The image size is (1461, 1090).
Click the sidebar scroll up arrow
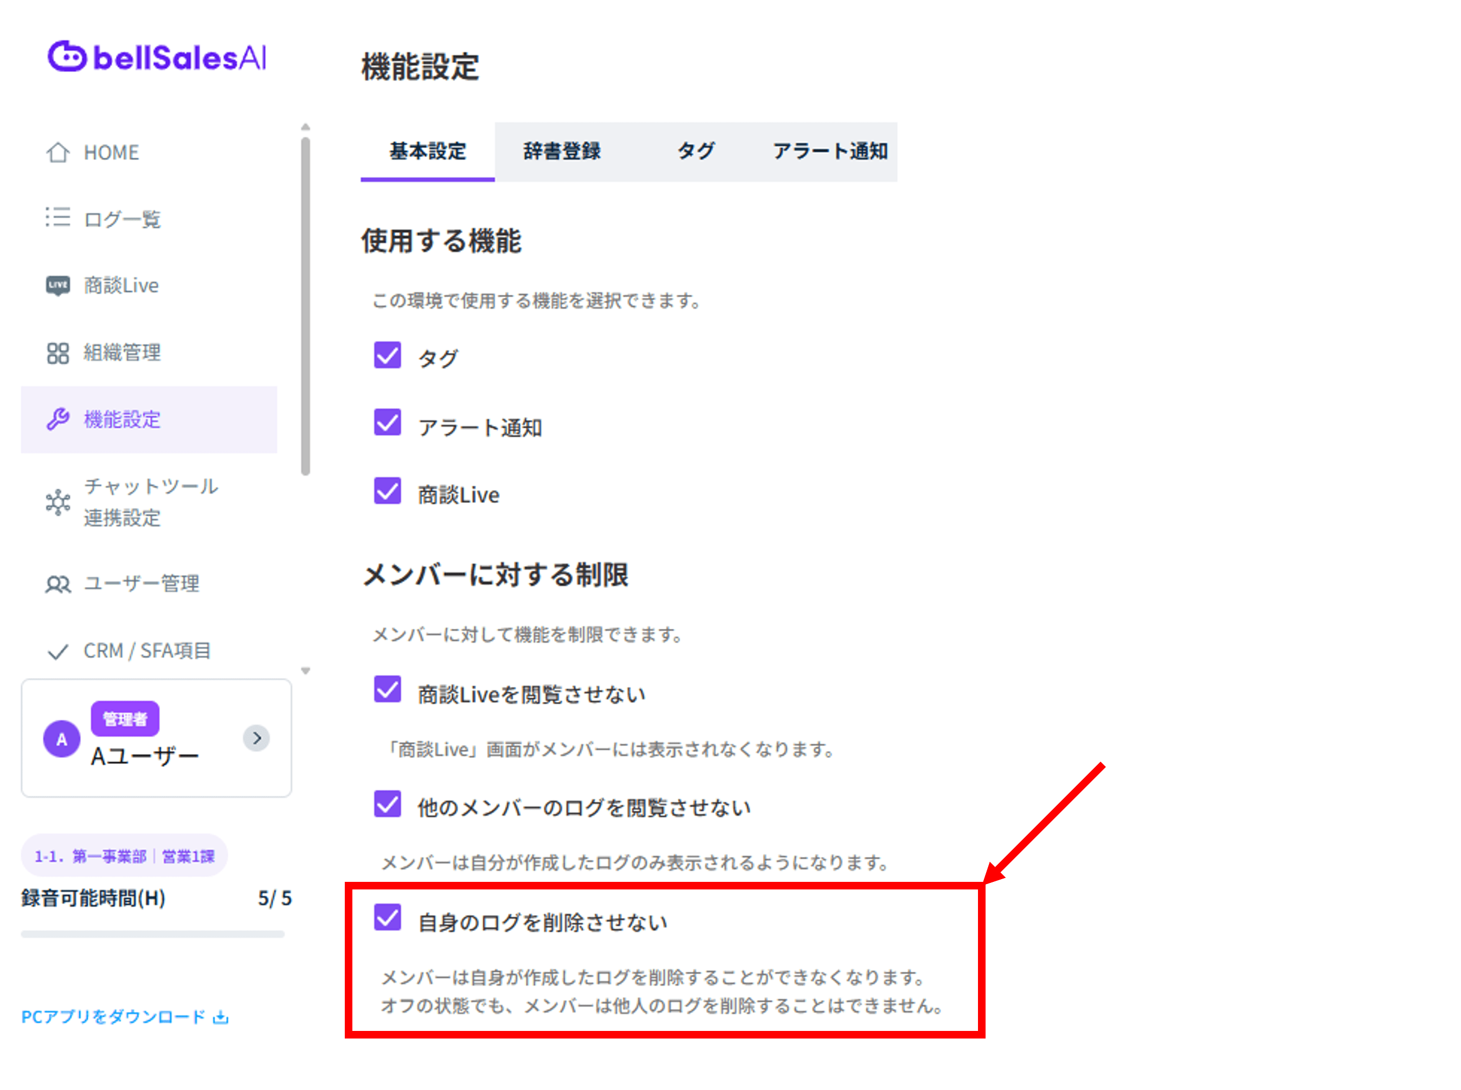[305, 127]
